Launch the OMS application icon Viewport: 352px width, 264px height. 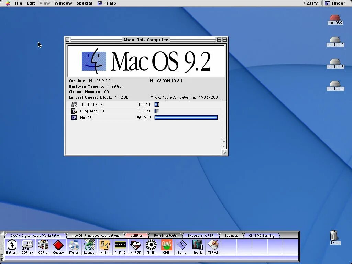[x=167, y=246]
